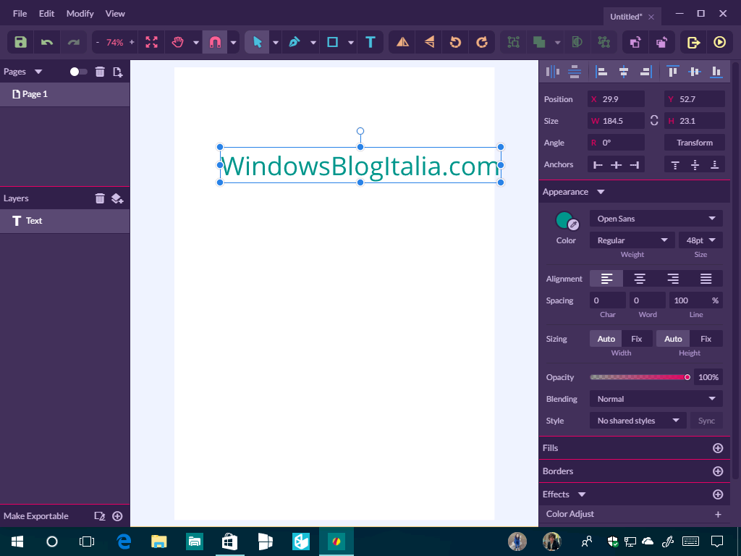
Task: Open the Regular weight dropdown
Action: click(632, 240)
